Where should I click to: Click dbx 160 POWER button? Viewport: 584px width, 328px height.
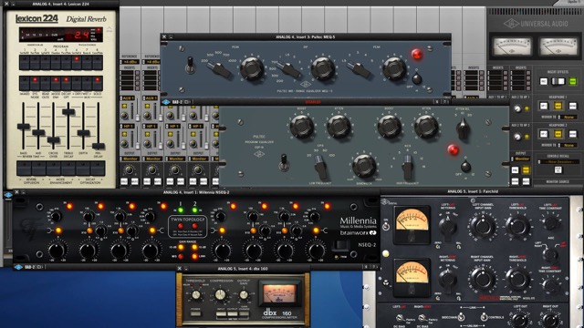(194, 313)
